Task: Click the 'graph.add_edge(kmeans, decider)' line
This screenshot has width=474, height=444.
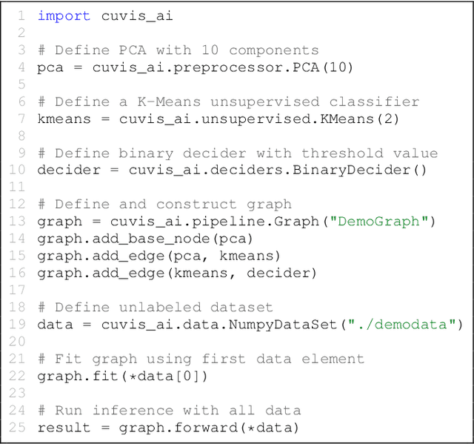Action: click(177, 273)
